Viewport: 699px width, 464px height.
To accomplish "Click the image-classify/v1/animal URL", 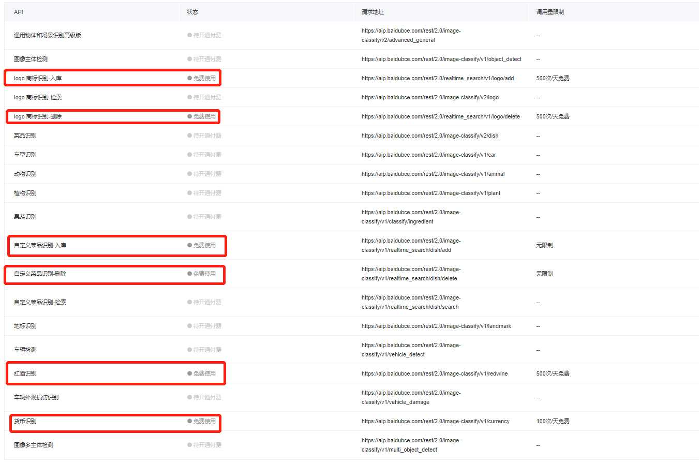I will coord(433,174).
